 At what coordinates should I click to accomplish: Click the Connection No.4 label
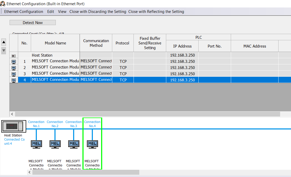tap(92, 124)
